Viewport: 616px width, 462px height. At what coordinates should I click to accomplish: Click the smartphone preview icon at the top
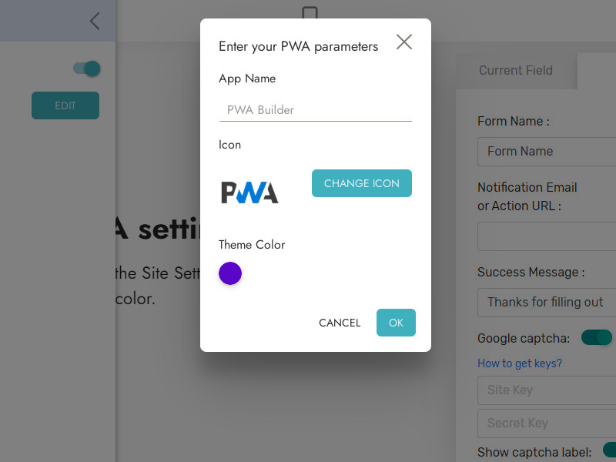(x=310, y=11)
